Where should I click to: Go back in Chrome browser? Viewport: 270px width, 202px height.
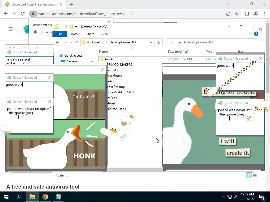pos(6,14)
